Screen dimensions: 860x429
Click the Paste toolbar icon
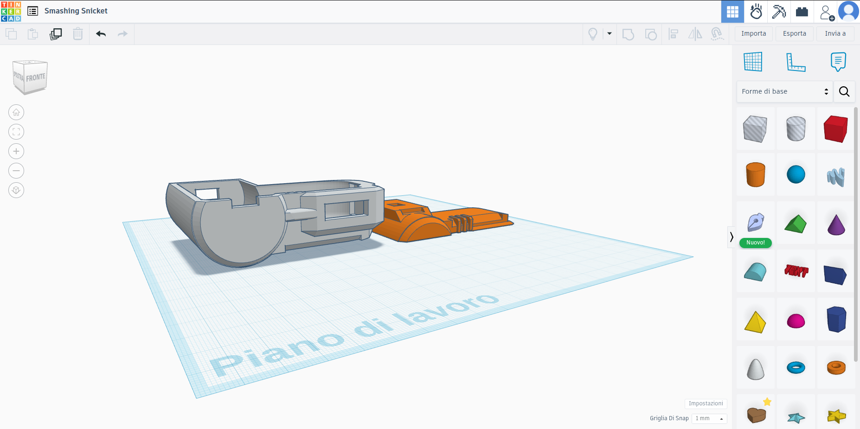(33, 34)
